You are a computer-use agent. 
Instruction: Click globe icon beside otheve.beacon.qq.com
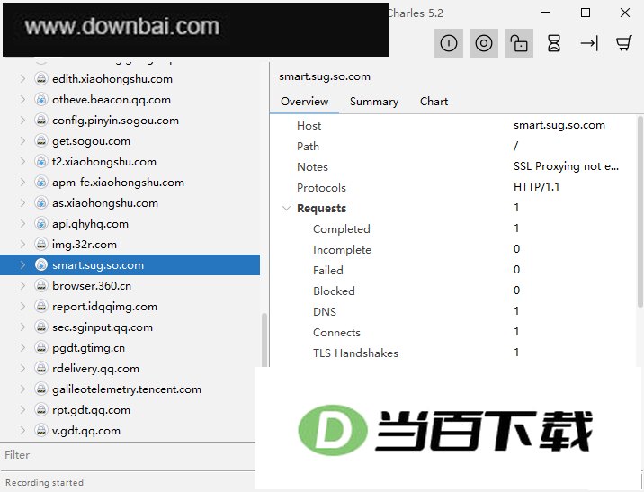(x=41, y=99)
